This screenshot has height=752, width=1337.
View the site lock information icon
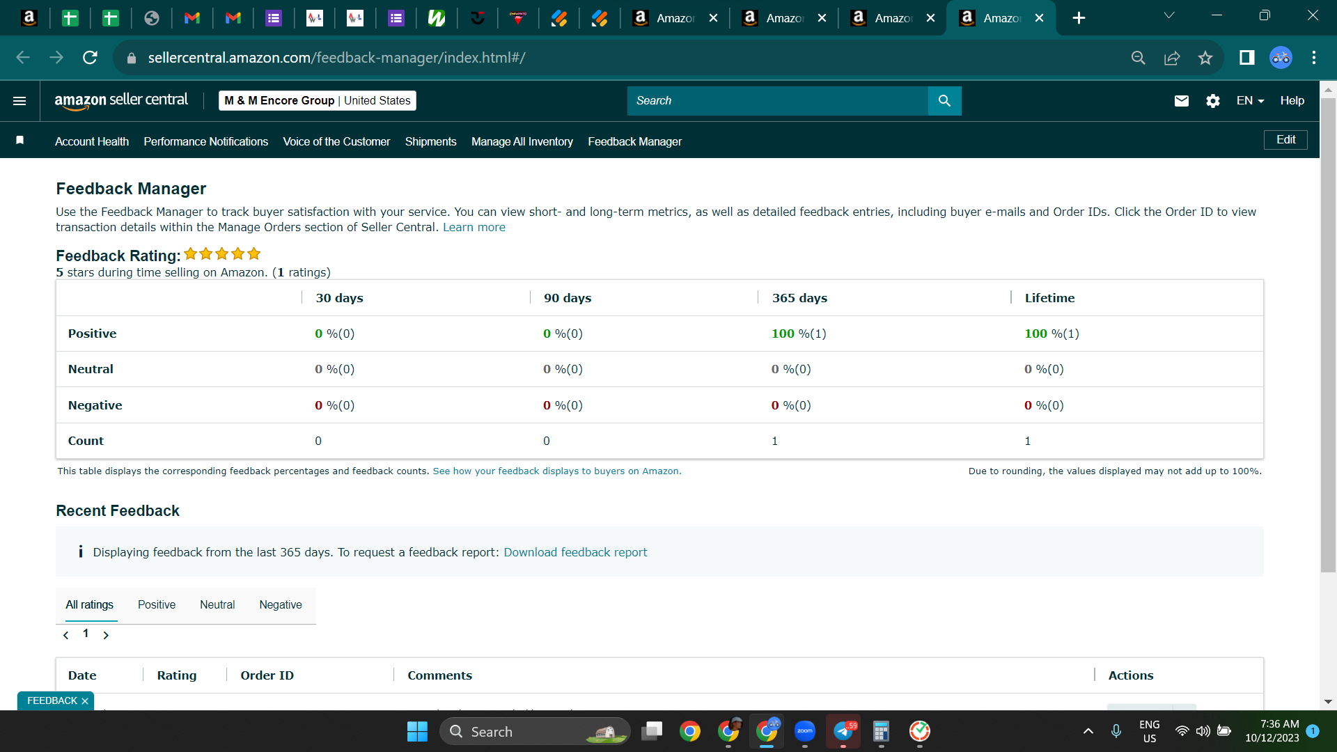pos(131,58)
